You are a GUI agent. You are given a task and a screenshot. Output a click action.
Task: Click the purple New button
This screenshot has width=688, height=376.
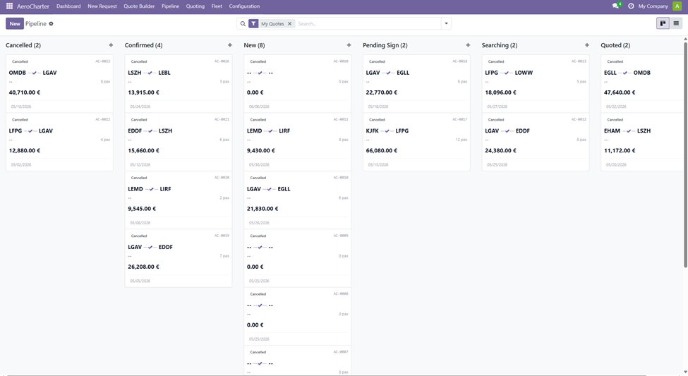pos(15,24)
